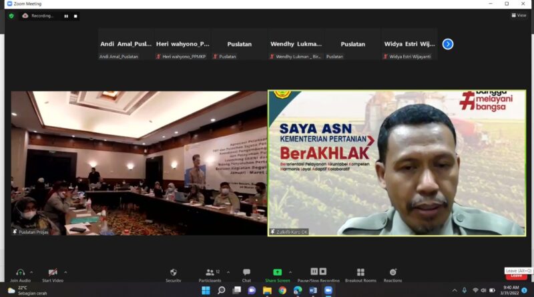534x297 pixels.
Task: Click the Security shield icon
Action: tap(173, 272)
